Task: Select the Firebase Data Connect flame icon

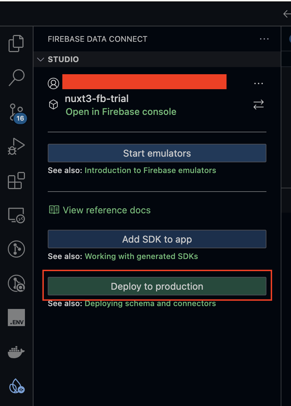Action: pyautogui.click(x=16, y=386)
